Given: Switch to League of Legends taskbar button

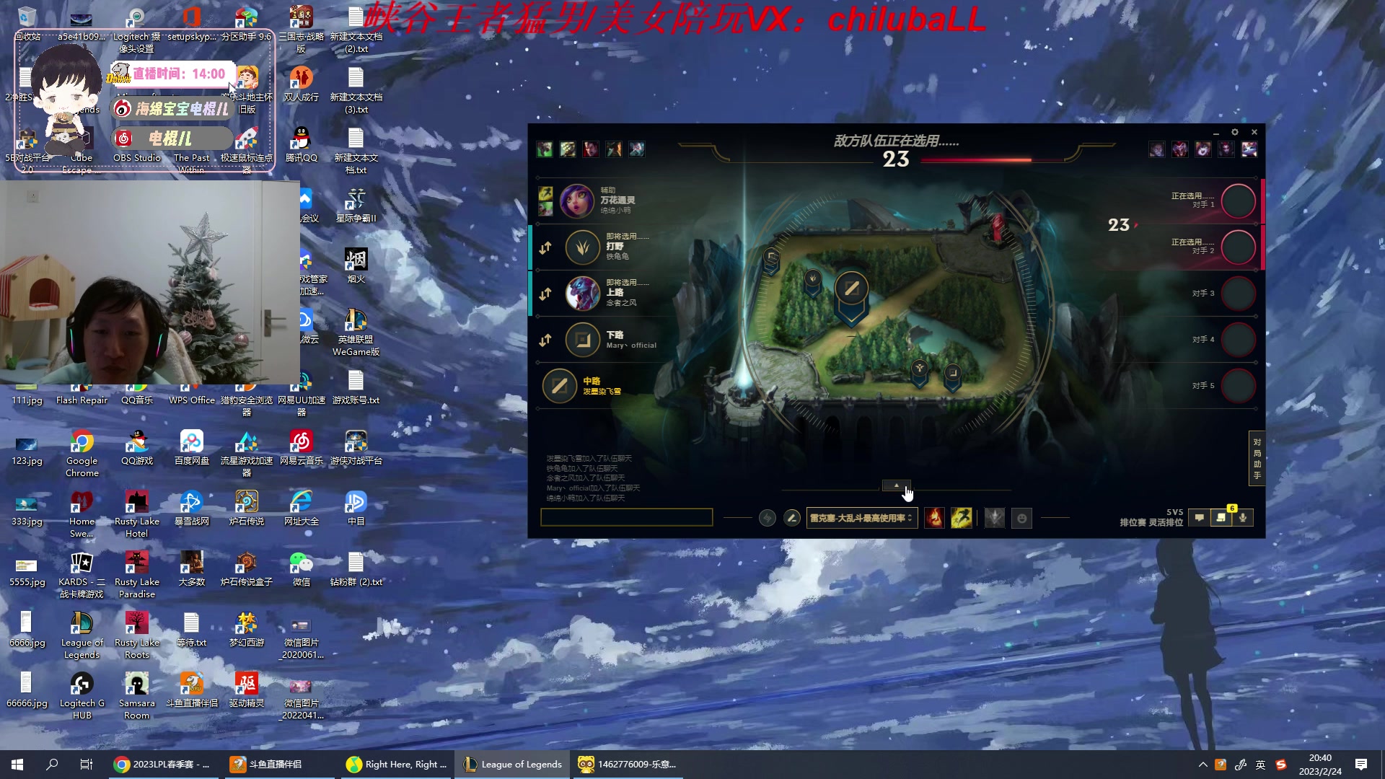Looking at the screenshot, I should tap(513, 765).
